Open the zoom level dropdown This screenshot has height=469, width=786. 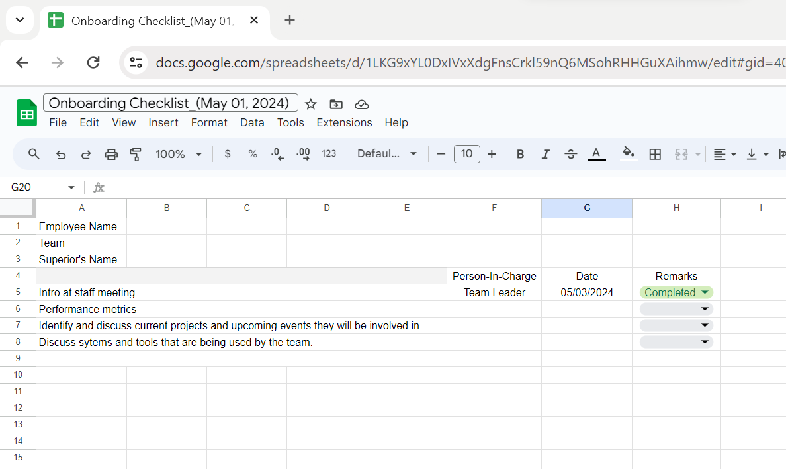179,154
